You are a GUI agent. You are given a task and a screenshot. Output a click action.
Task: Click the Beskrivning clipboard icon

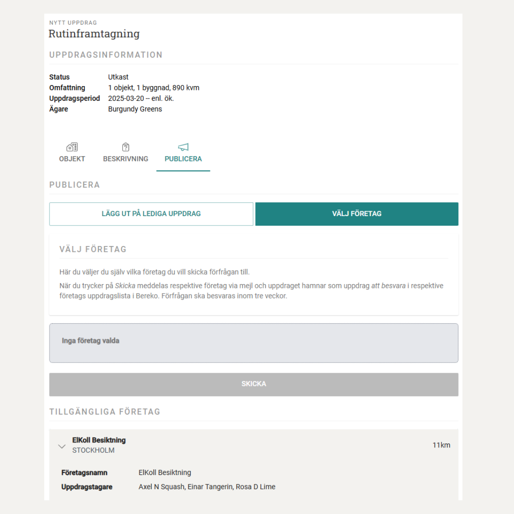point(126,147)
